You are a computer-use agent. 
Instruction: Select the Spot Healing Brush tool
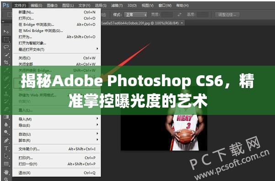(x=6, y=78)
